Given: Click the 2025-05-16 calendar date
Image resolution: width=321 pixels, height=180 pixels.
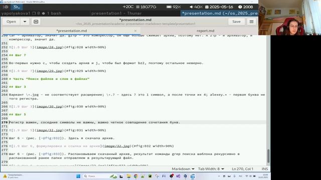Looking at the screenshot, I should point(219,7).
